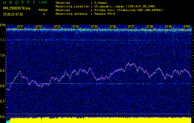
Task: Click the 0.6 kHz axis label
Action: [x=3, y=117]
